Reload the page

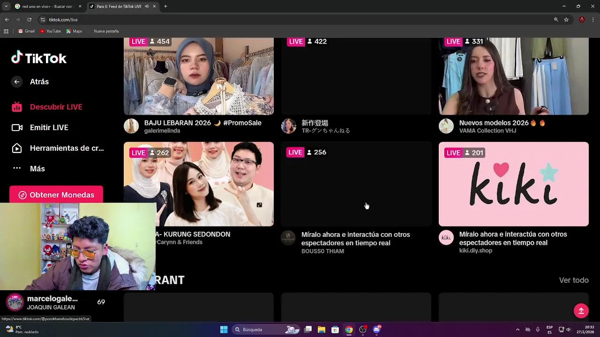tap(29, 20)
